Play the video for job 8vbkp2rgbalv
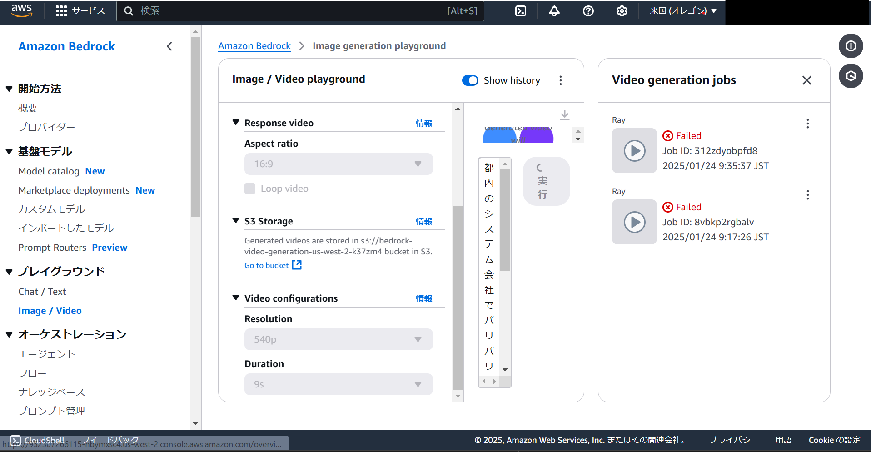Image resolution: width=871 pixels, height=452 pixels. pyautogui.click(x=634, y=222)
